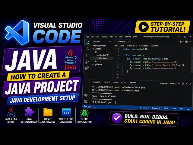
Task: Click the Main class breadcrumb item
Action: tap(155, 46)
